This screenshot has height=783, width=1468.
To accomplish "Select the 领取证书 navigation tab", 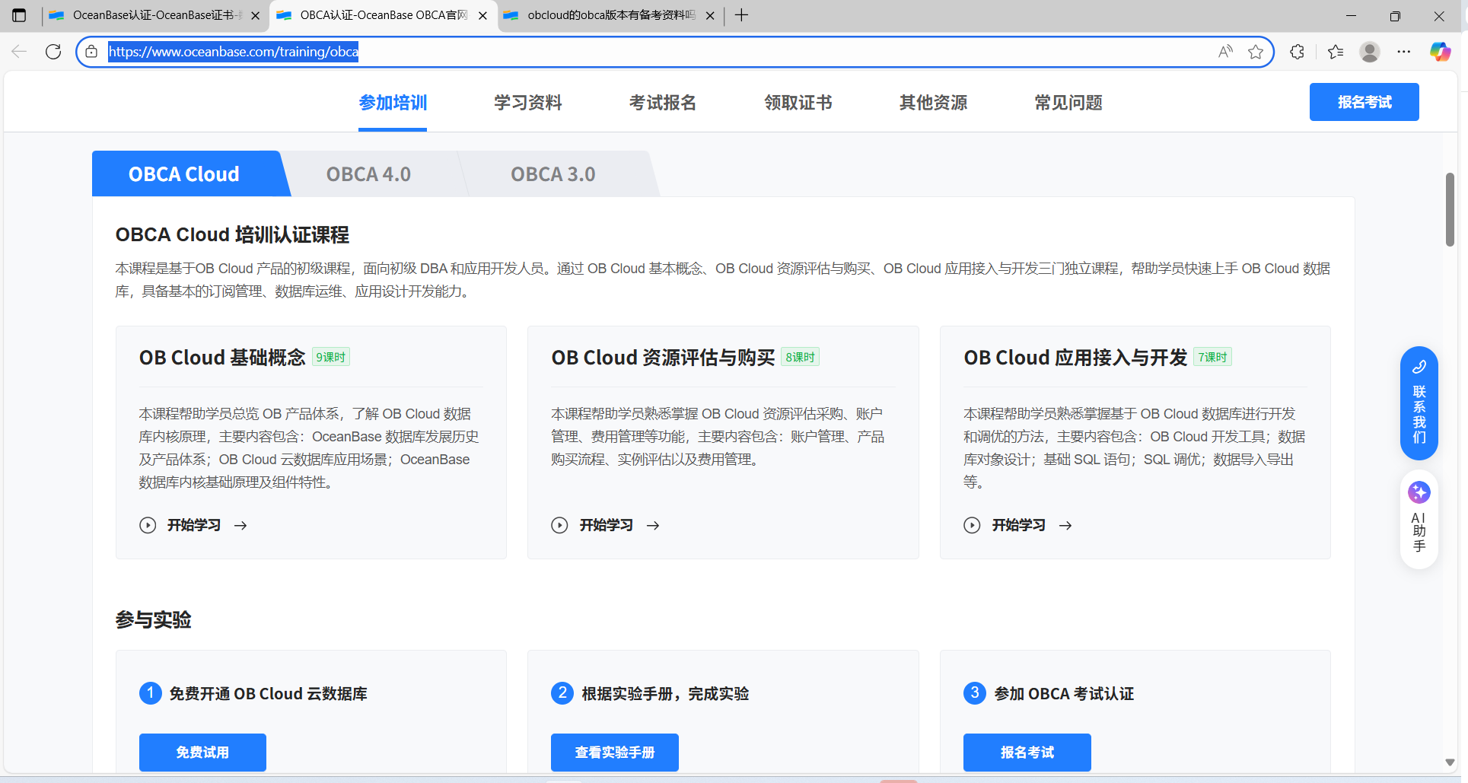I will tap(798, 103).
